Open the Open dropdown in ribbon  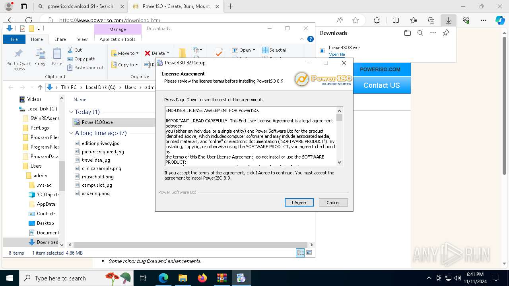click(x=243, y=50)
